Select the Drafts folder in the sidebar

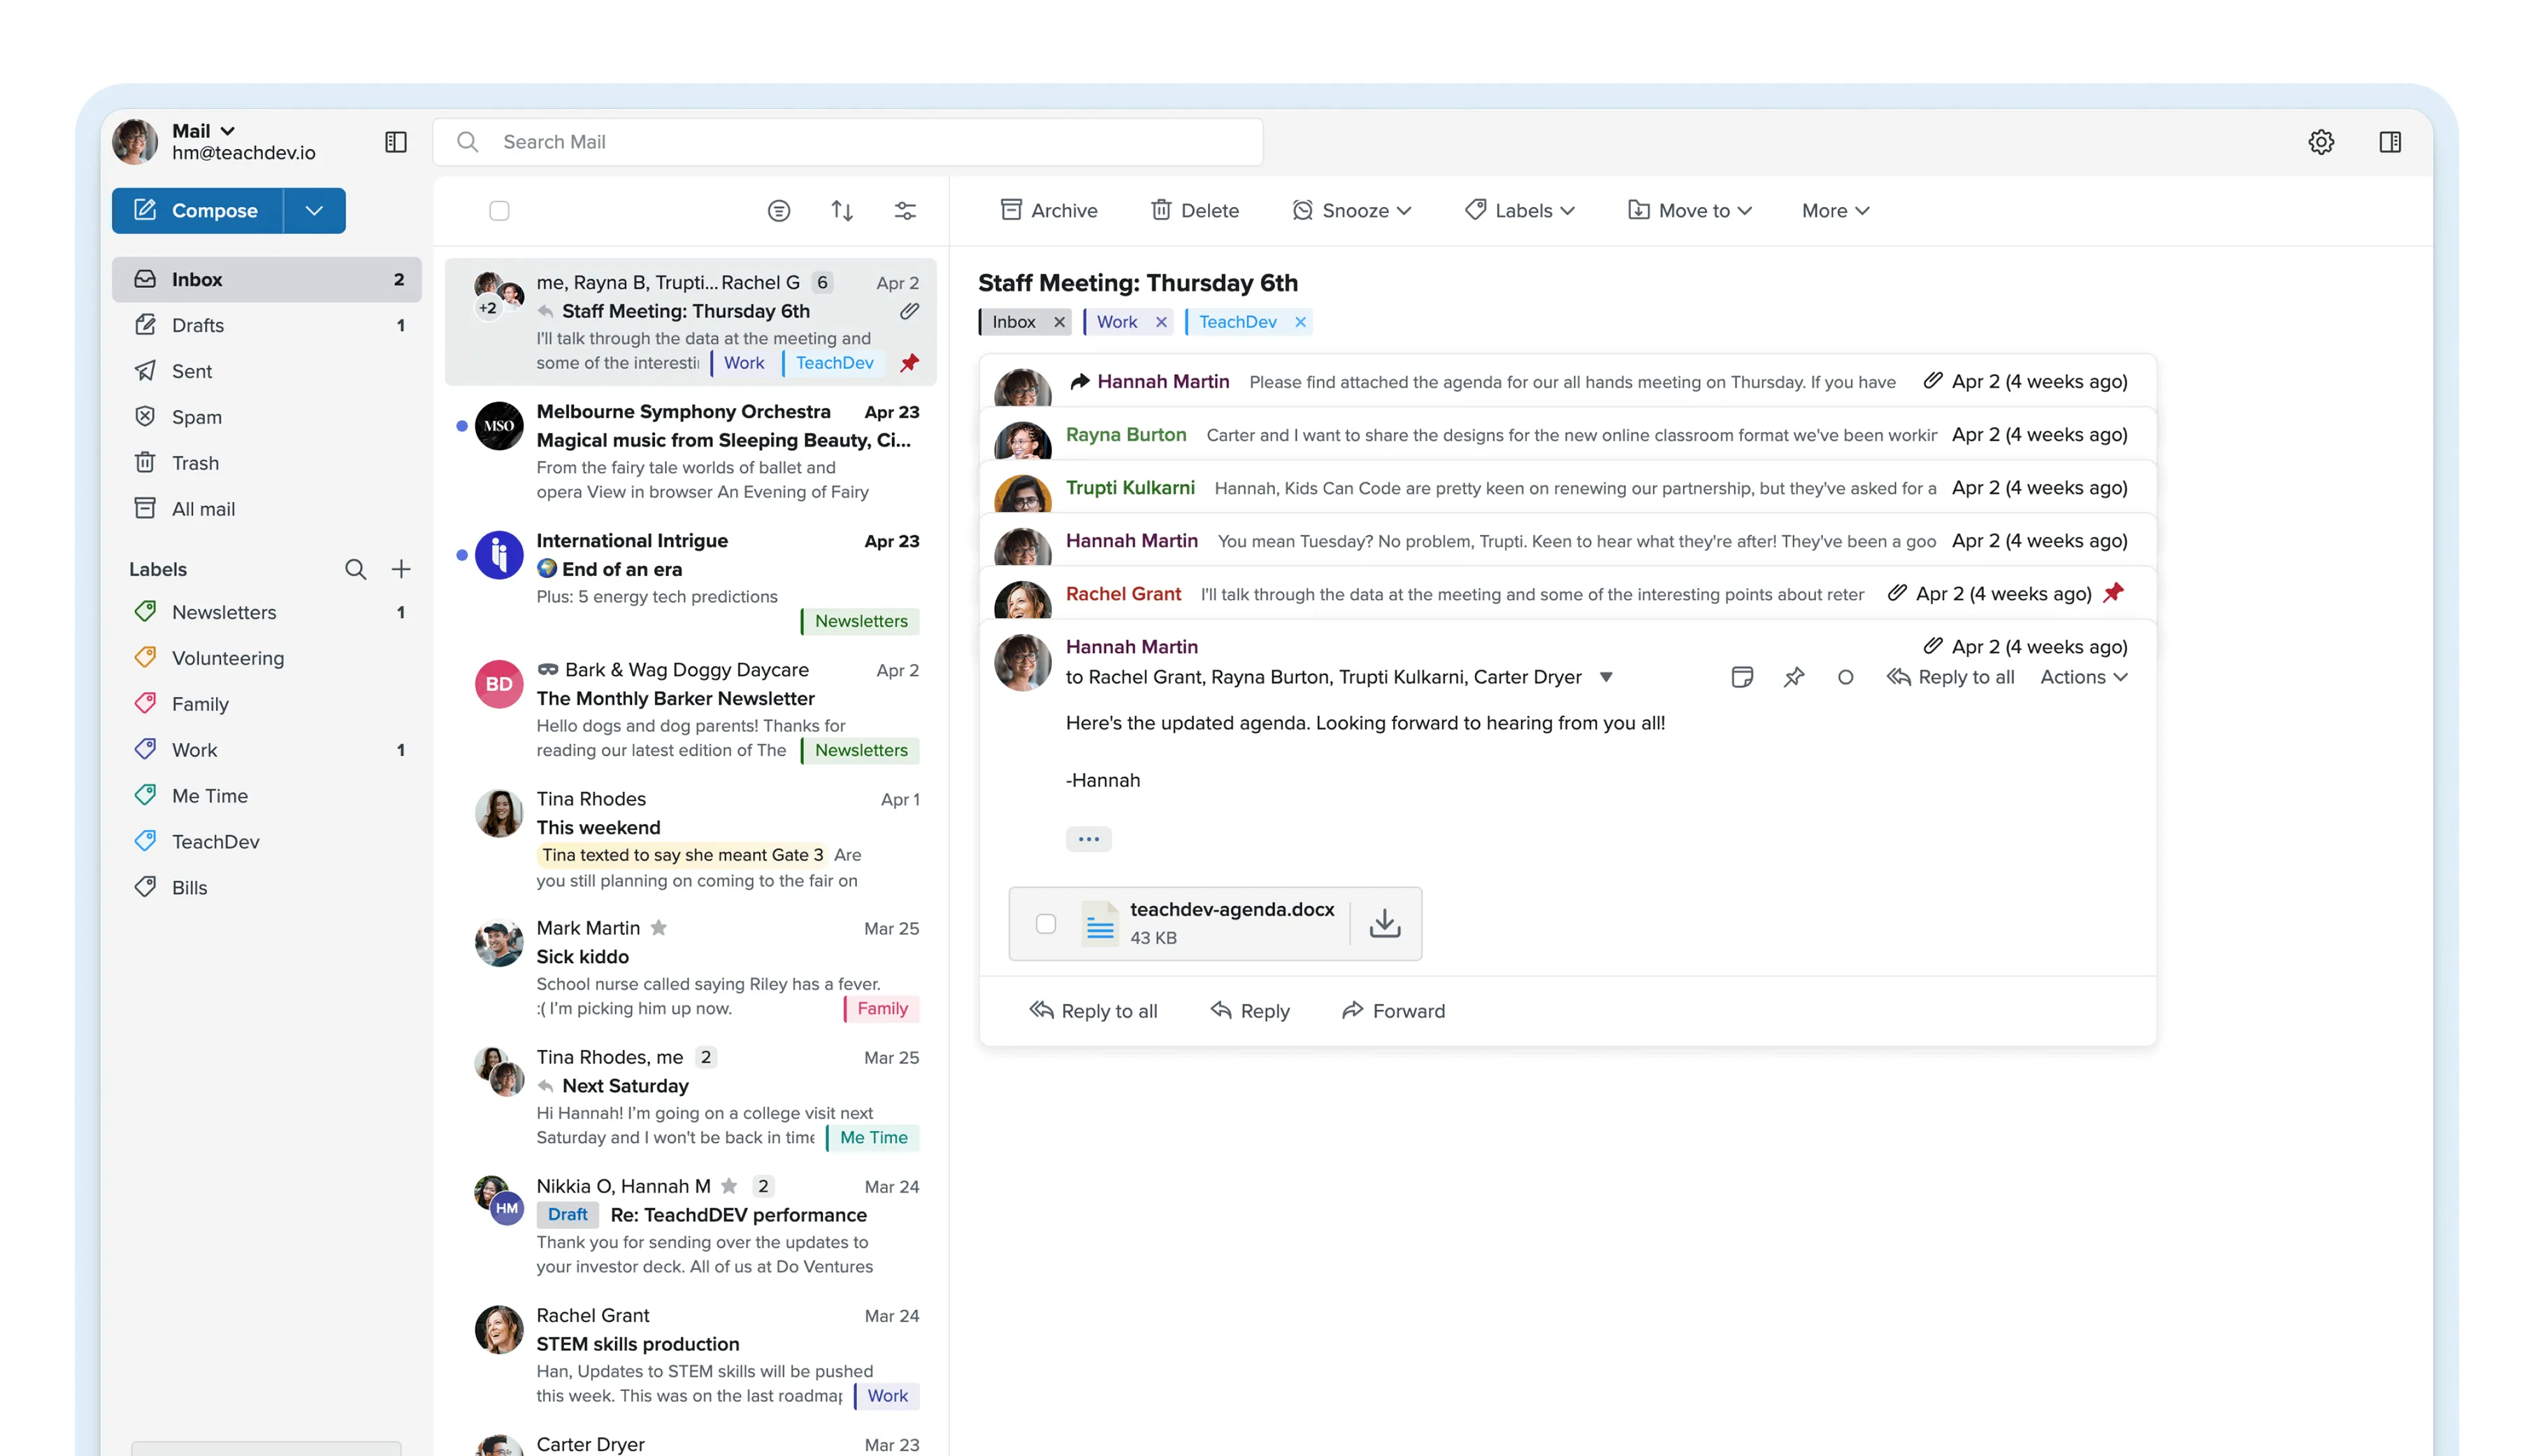pos(198,325)
